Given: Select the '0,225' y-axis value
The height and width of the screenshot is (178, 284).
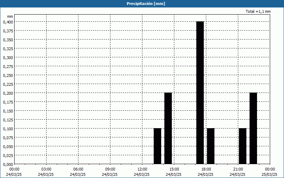Looking at the screenshot, I should tap(8, 84).
